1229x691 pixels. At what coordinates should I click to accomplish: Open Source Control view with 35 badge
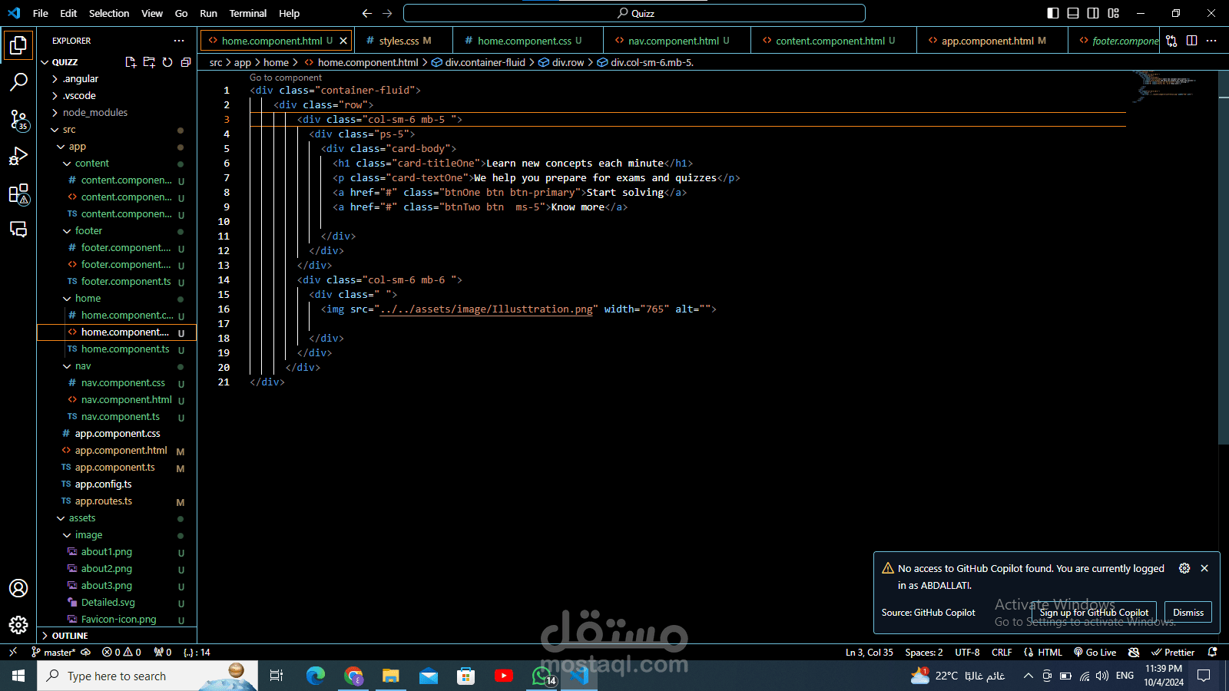[18, 119]
